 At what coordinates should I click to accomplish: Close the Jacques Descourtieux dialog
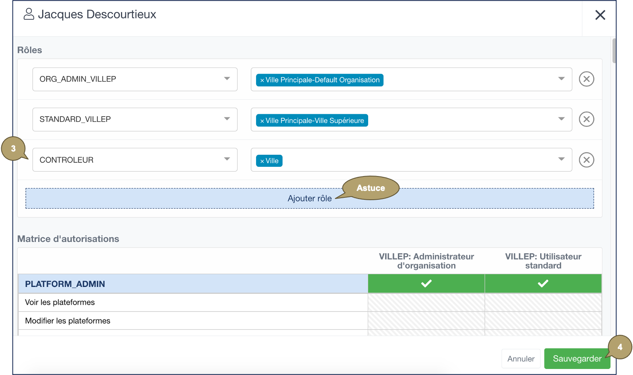point(600,15)
